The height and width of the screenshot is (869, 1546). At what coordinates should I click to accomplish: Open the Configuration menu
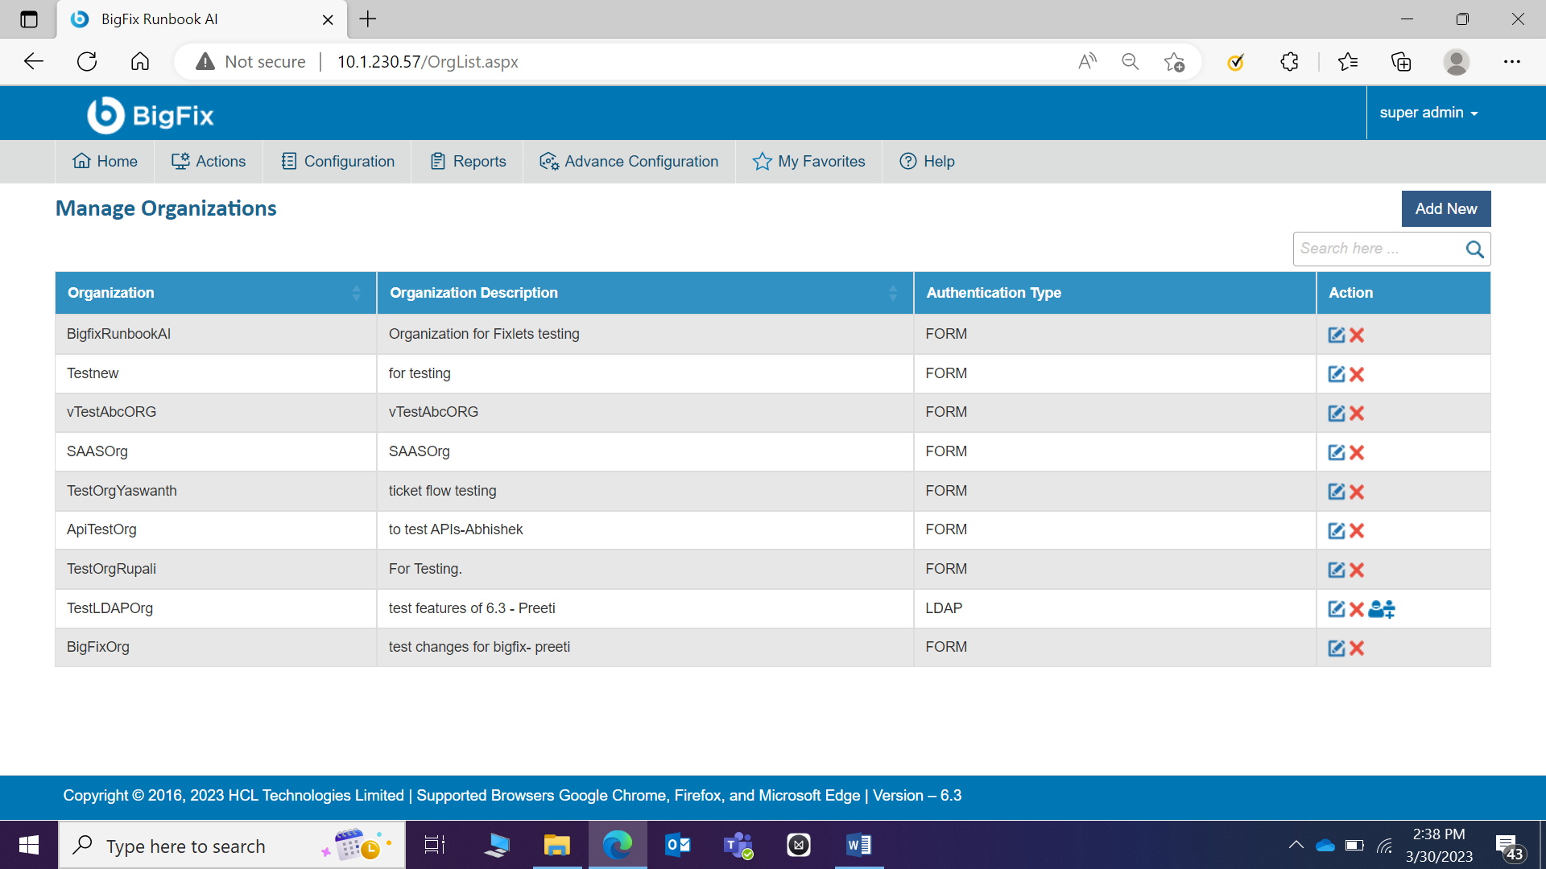coord(337,162)
